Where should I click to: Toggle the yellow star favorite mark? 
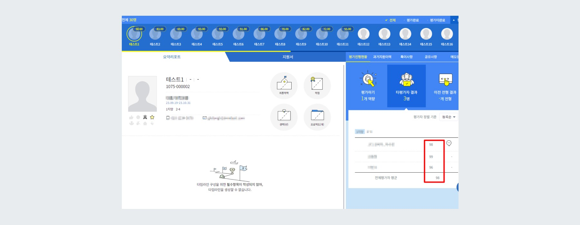click(x=152, y=117)
